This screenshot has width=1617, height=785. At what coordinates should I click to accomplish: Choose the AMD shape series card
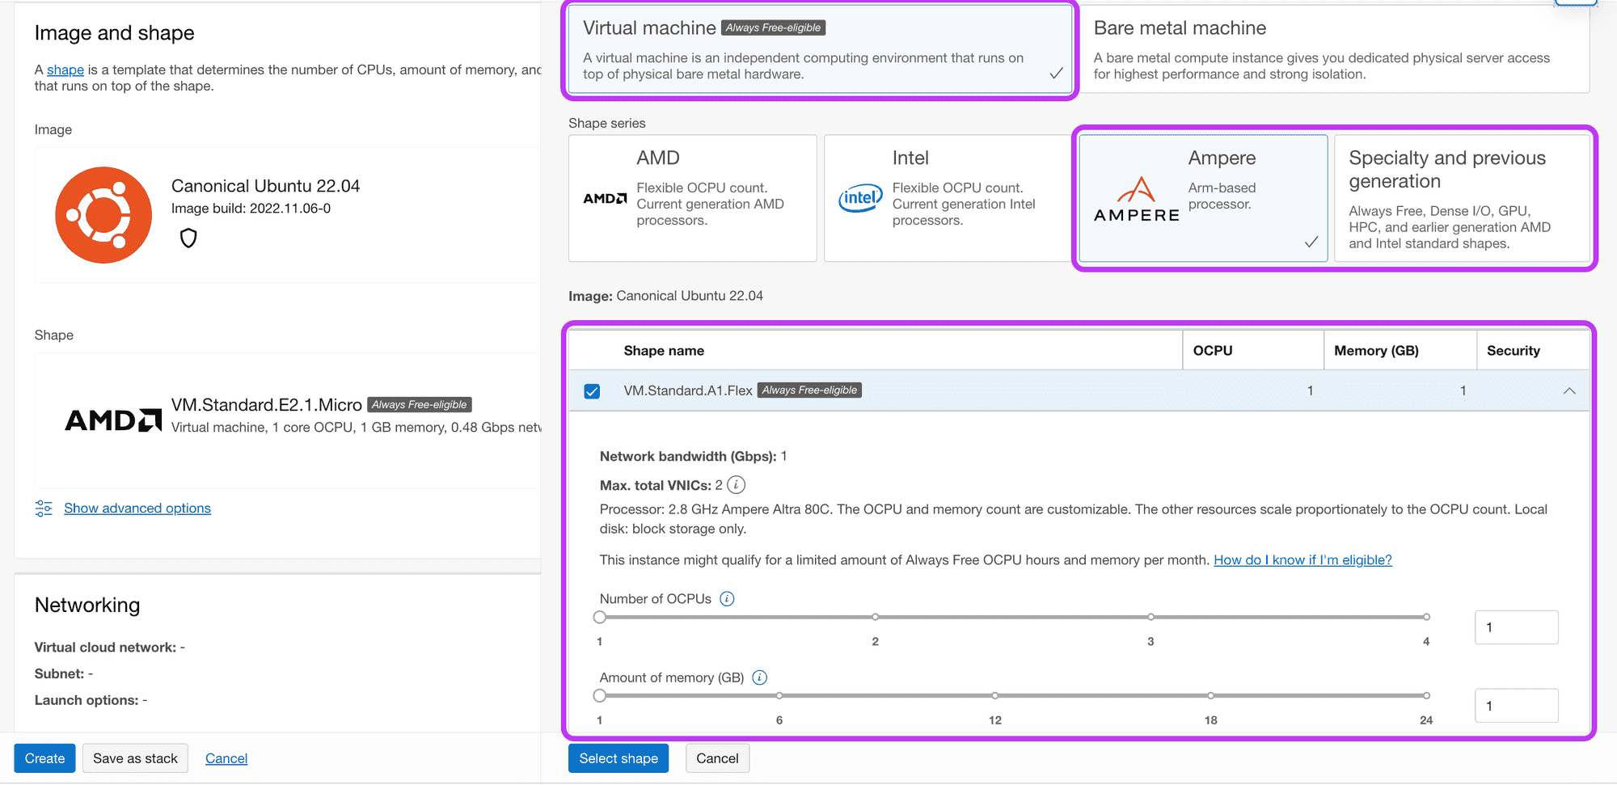pos(692,198)
